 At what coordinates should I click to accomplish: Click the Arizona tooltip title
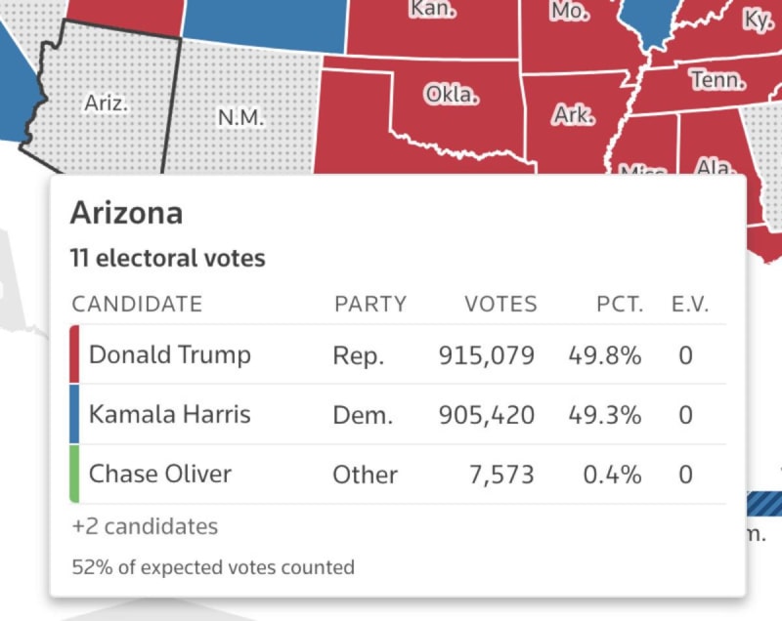pos(126,214)
